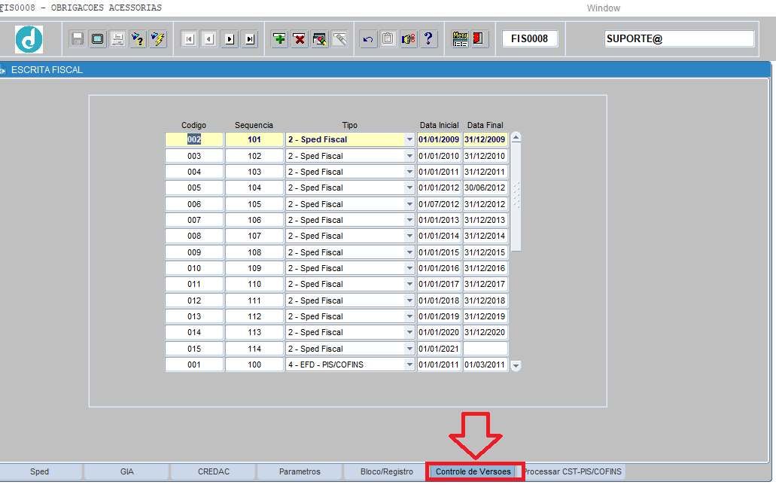Click Data Inicial 01/01/2014 field
Viewport: 776px width, 485px height.
(439, 236)
